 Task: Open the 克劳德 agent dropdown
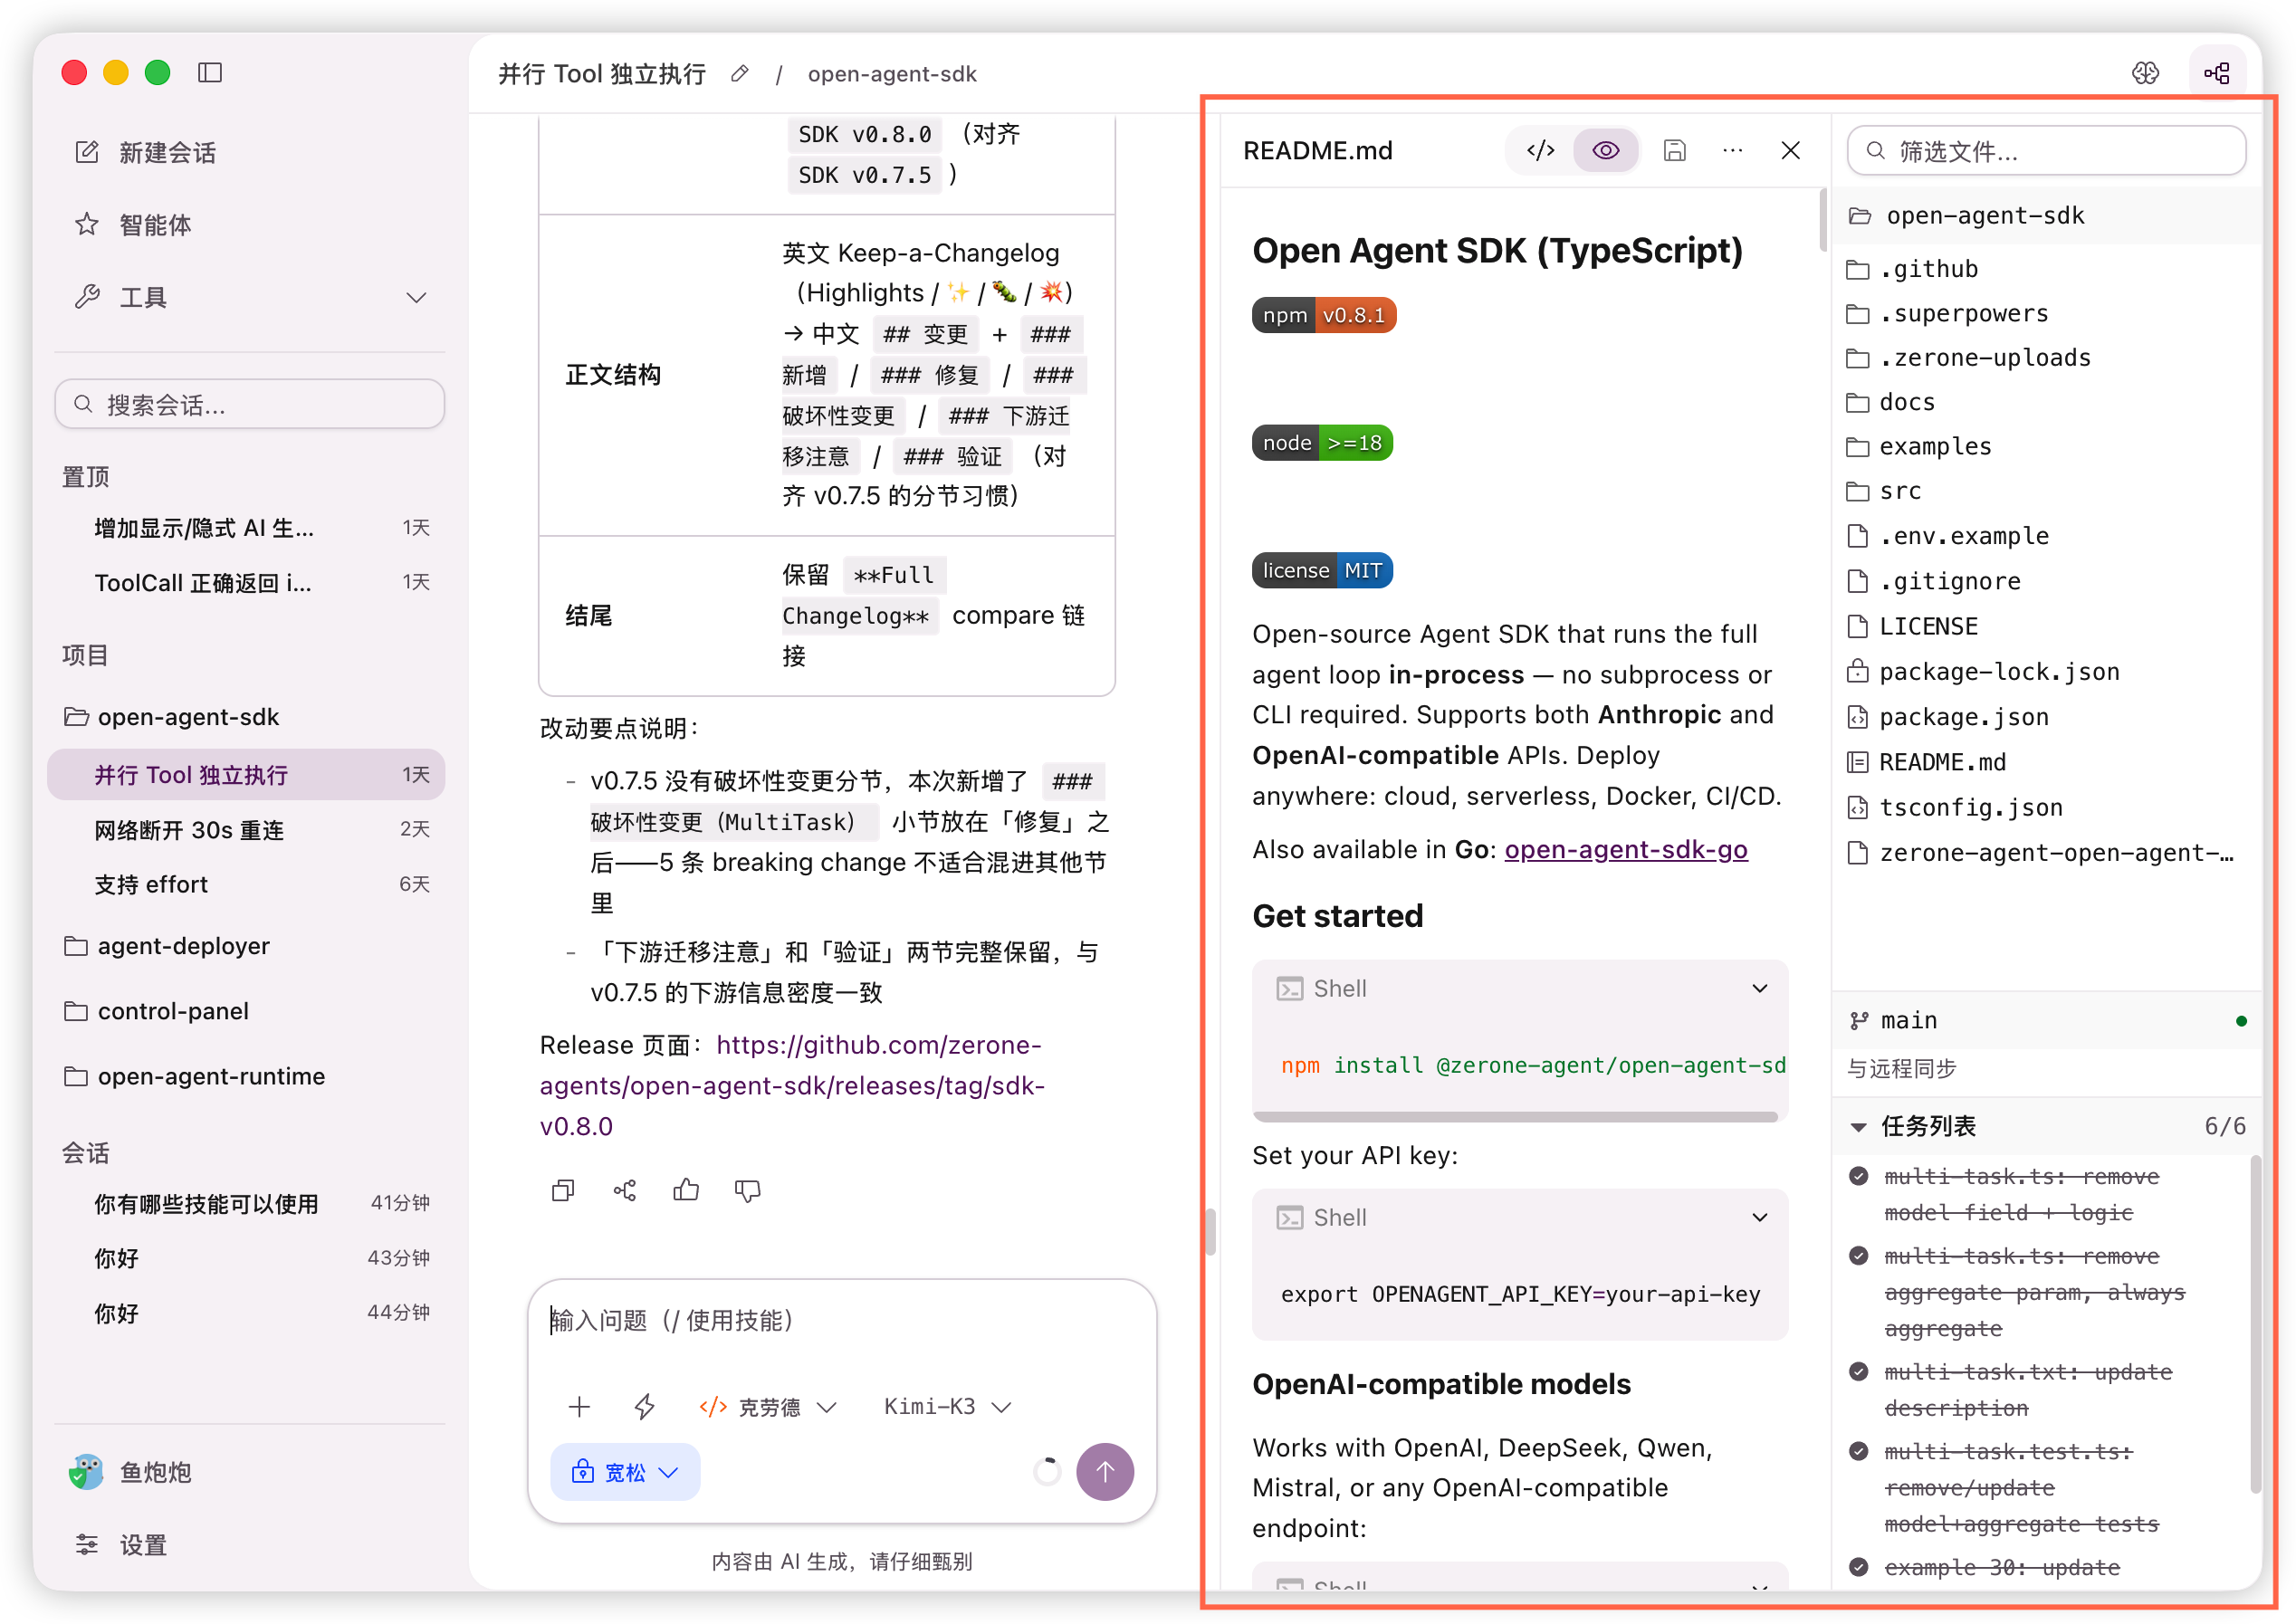click(x=767, y=1407)
